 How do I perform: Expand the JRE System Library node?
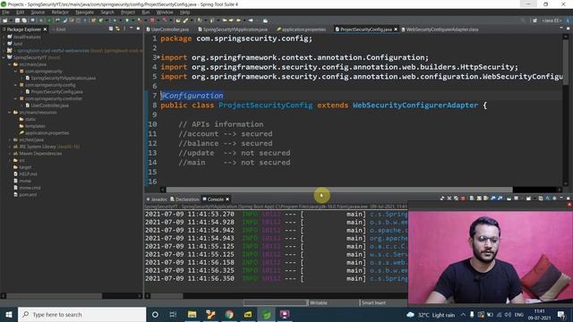click(10, 147)
